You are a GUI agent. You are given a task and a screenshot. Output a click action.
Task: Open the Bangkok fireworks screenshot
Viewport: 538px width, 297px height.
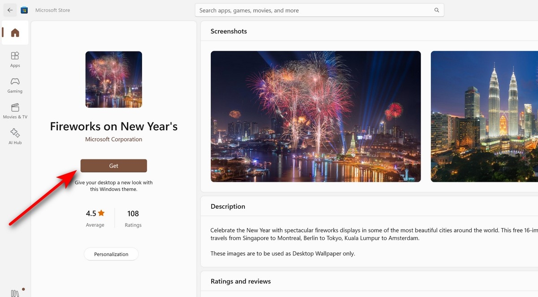point(316,116)
